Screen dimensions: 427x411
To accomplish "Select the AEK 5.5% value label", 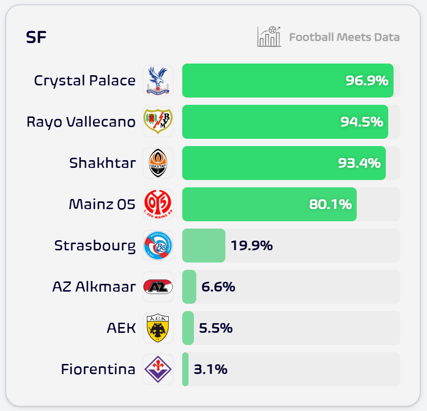I will pyautogui.click(x=216, y=328).
